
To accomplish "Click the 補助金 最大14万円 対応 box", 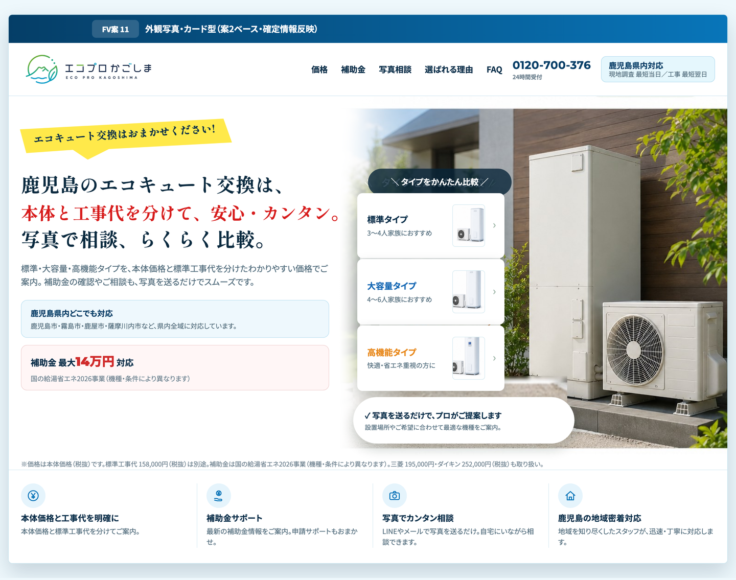I will [x=175, y=368].
